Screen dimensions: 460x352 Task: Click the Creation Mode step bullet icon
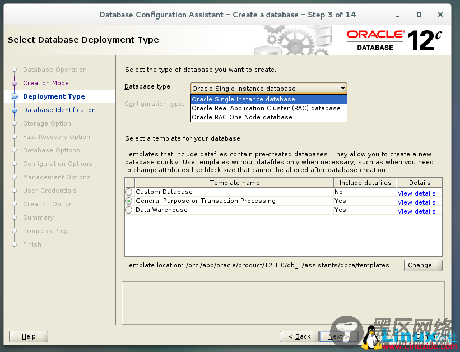coord(14,83)
